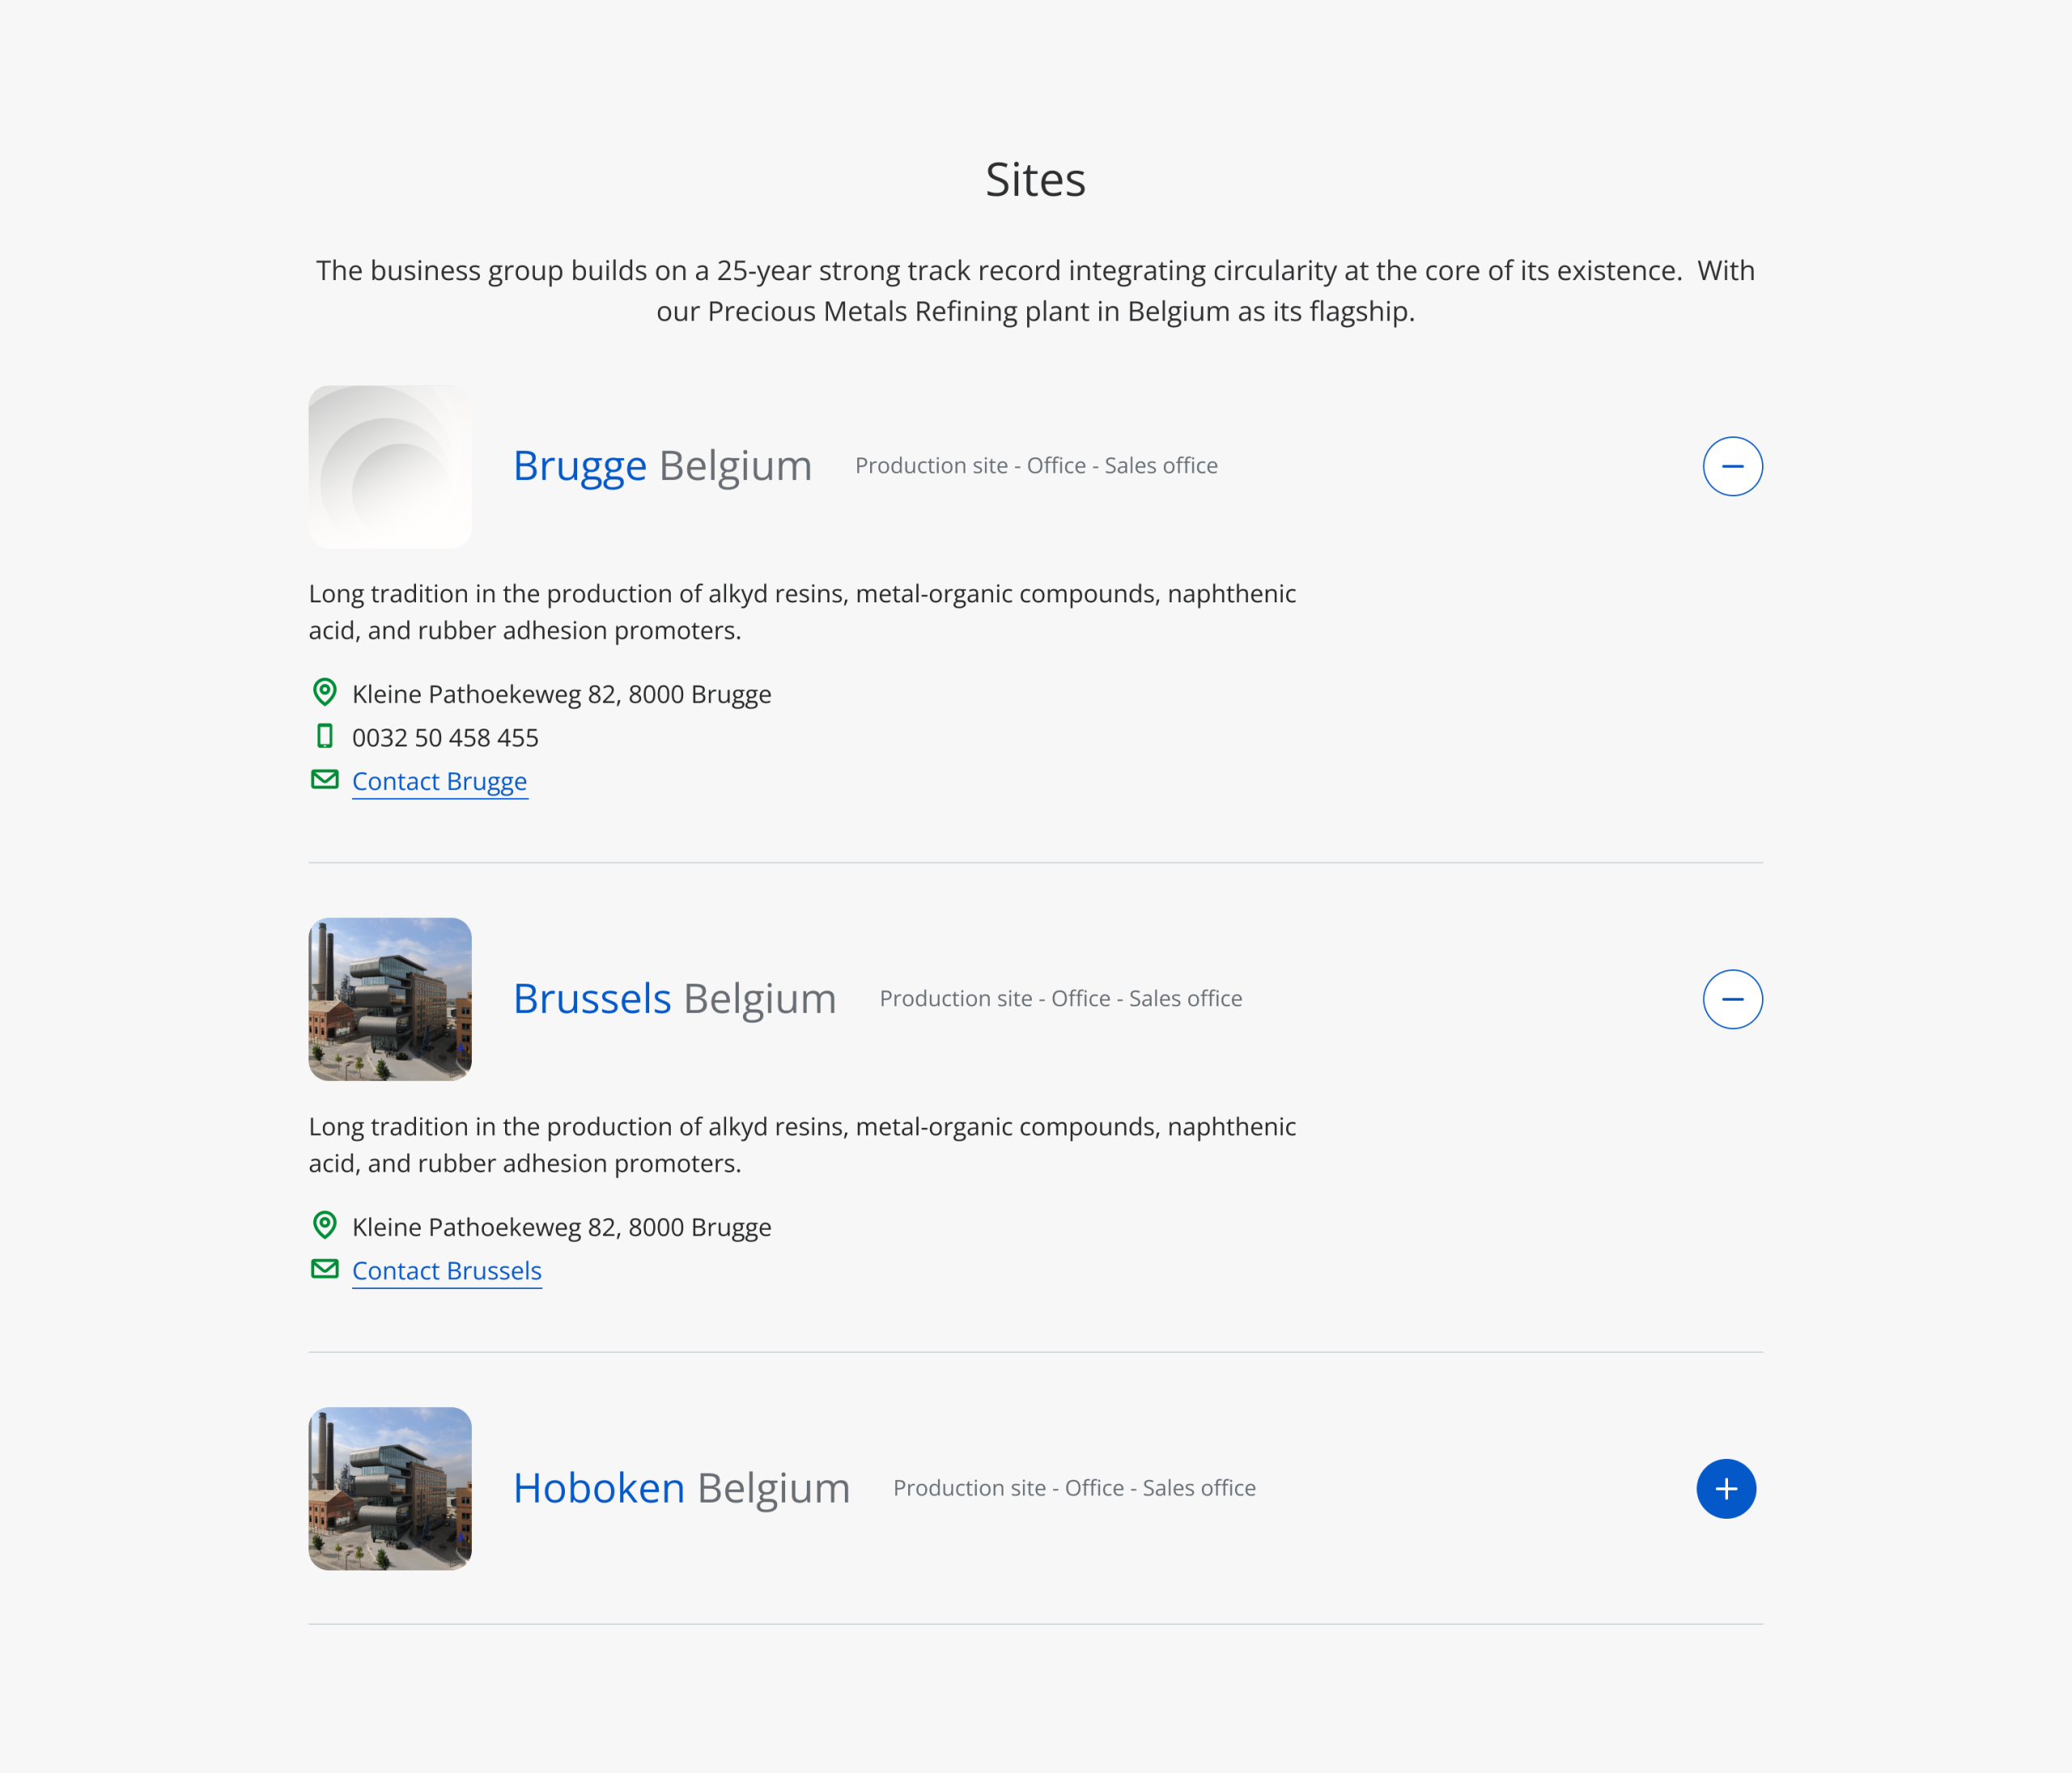The height and width of the screenshot is (1773, 2072).
Task: Expand the Hoboken Belgium section
Action: click(1726, 1488)
